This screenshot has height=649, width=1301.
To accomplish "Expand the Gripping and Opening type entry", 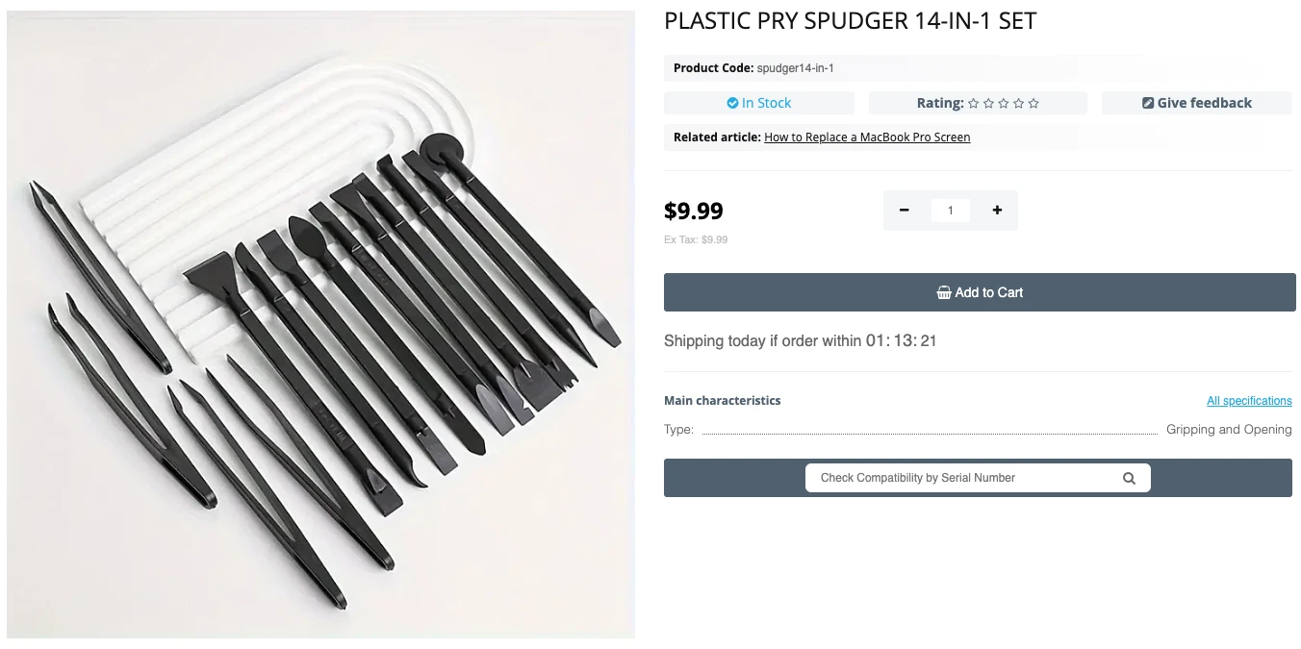I will coord(1229,429).
